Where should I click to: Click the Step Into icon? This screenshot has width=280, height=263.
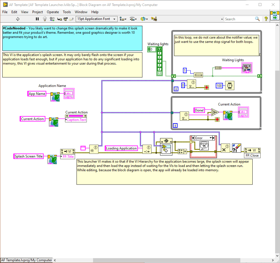tap(59, 19)
